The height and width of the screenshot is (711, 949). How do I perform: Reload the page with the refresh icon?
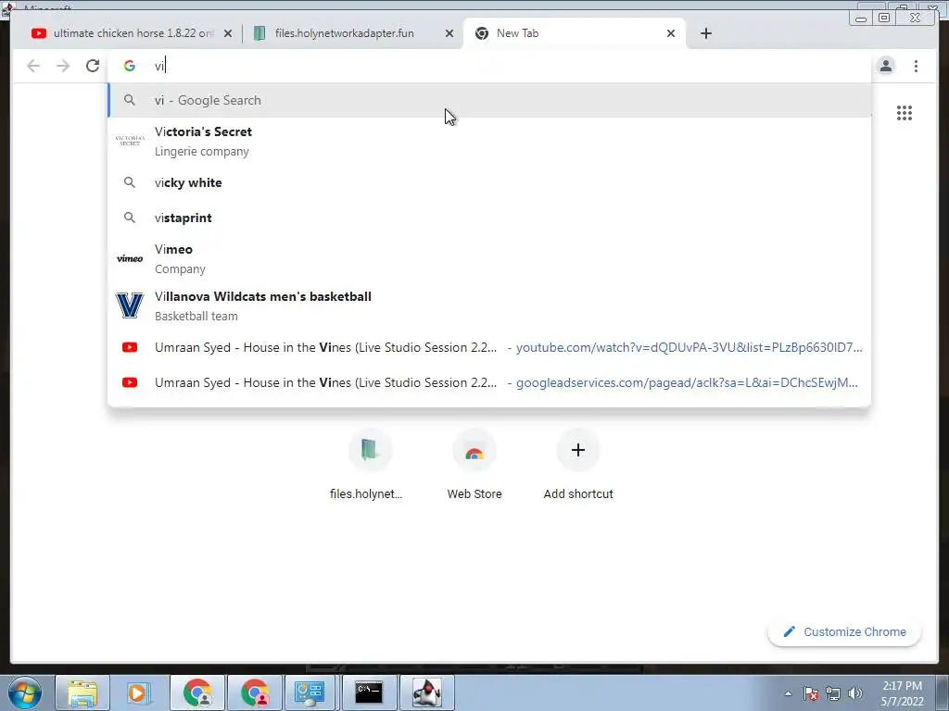pyautogui.click(x=93, y=66)
